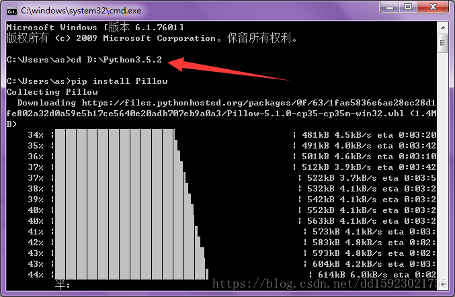Click the '512kB 3.9kB/s' status text
Screen dimensions: 455x297
336,167
